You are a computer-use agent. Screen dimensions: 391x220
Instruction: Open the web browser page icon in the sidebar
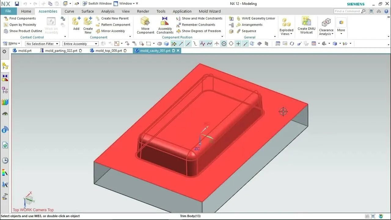[x=5, y=145]
